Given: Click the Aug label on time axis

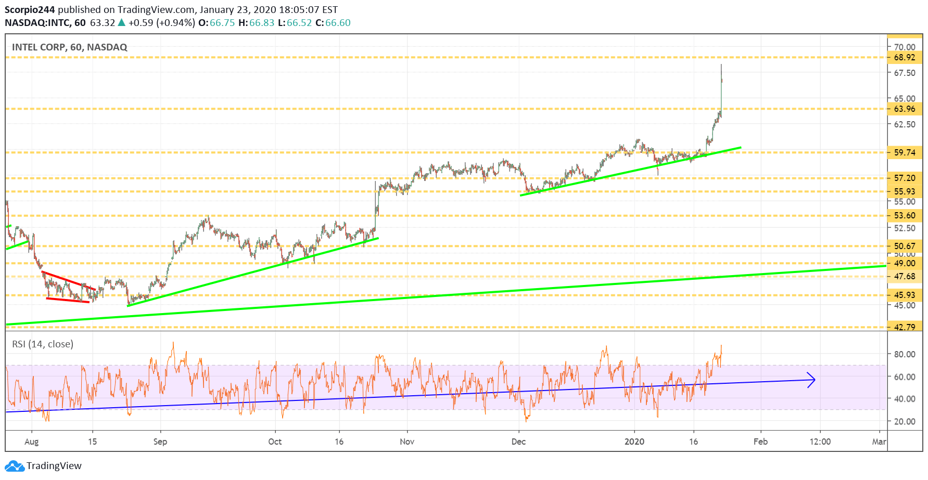Looking at the screenshot, I should tap(32, 442).
